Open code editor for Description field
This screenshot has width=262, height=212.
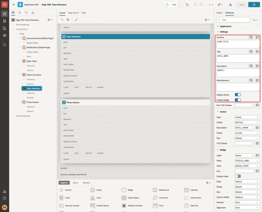pyautogui.click(x=251, y=66)
